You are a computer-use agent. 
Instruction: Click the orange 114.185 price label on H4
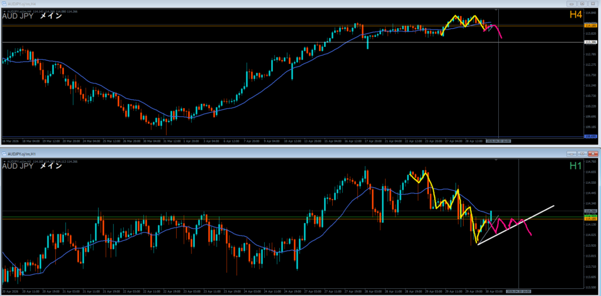(x=590, y=26)
